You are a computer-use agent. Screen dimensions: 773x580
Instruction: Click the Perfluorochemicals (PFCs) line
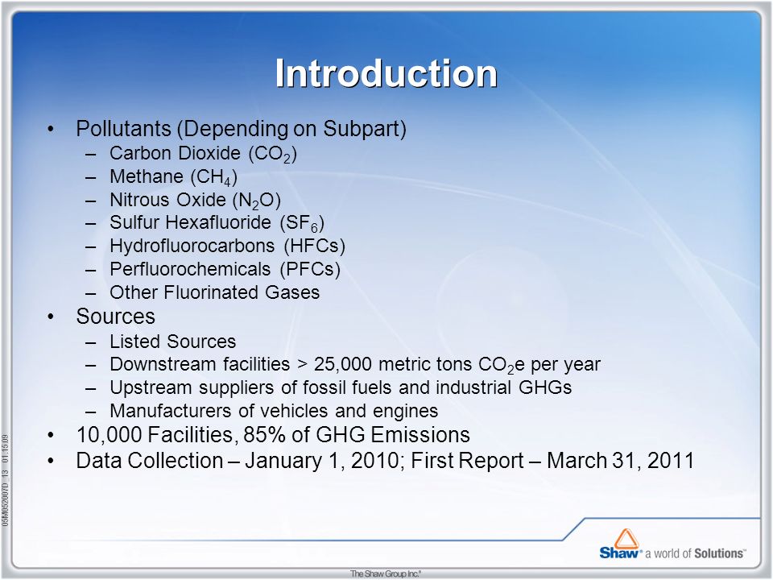click(x=225, y=269)
